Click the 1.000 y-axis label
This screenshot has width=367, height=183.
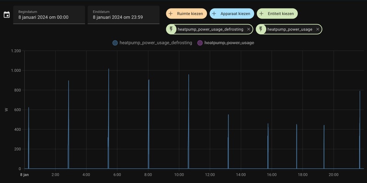pos(16,71)
